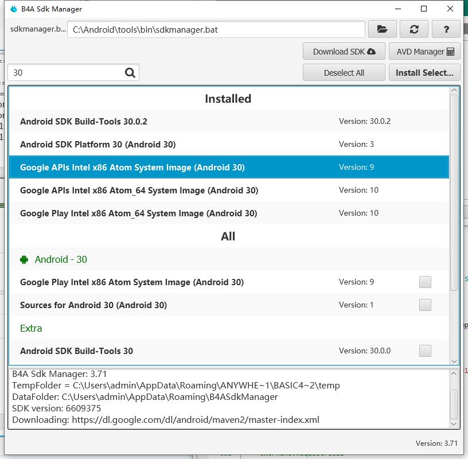Screen dimensions: 468x459
Task: Click Version: 30.0.0 text
Action: point(364,351)
